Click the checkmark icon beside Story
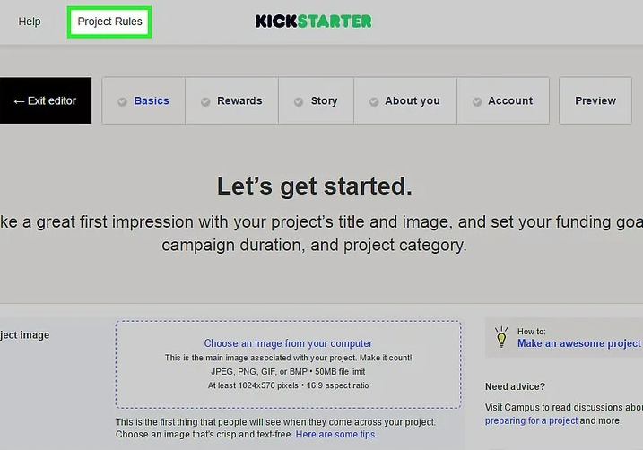 [x=299, y=101]
